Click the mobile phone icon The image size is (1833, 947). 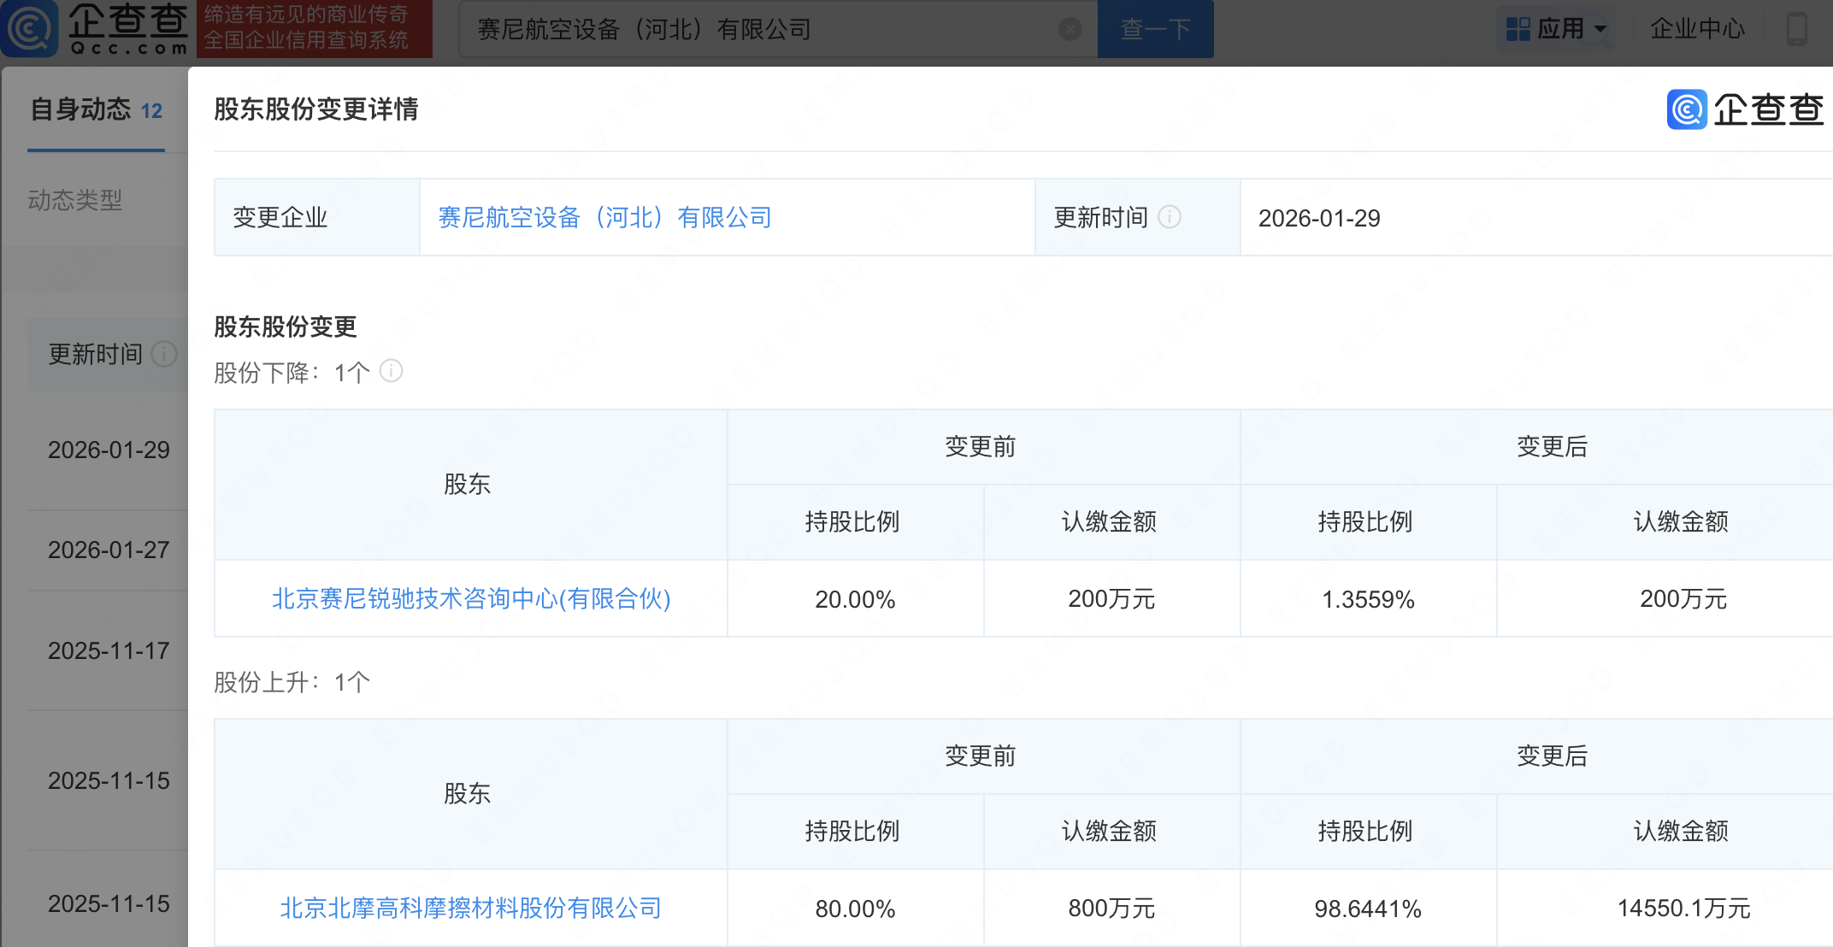[1796, 29]
